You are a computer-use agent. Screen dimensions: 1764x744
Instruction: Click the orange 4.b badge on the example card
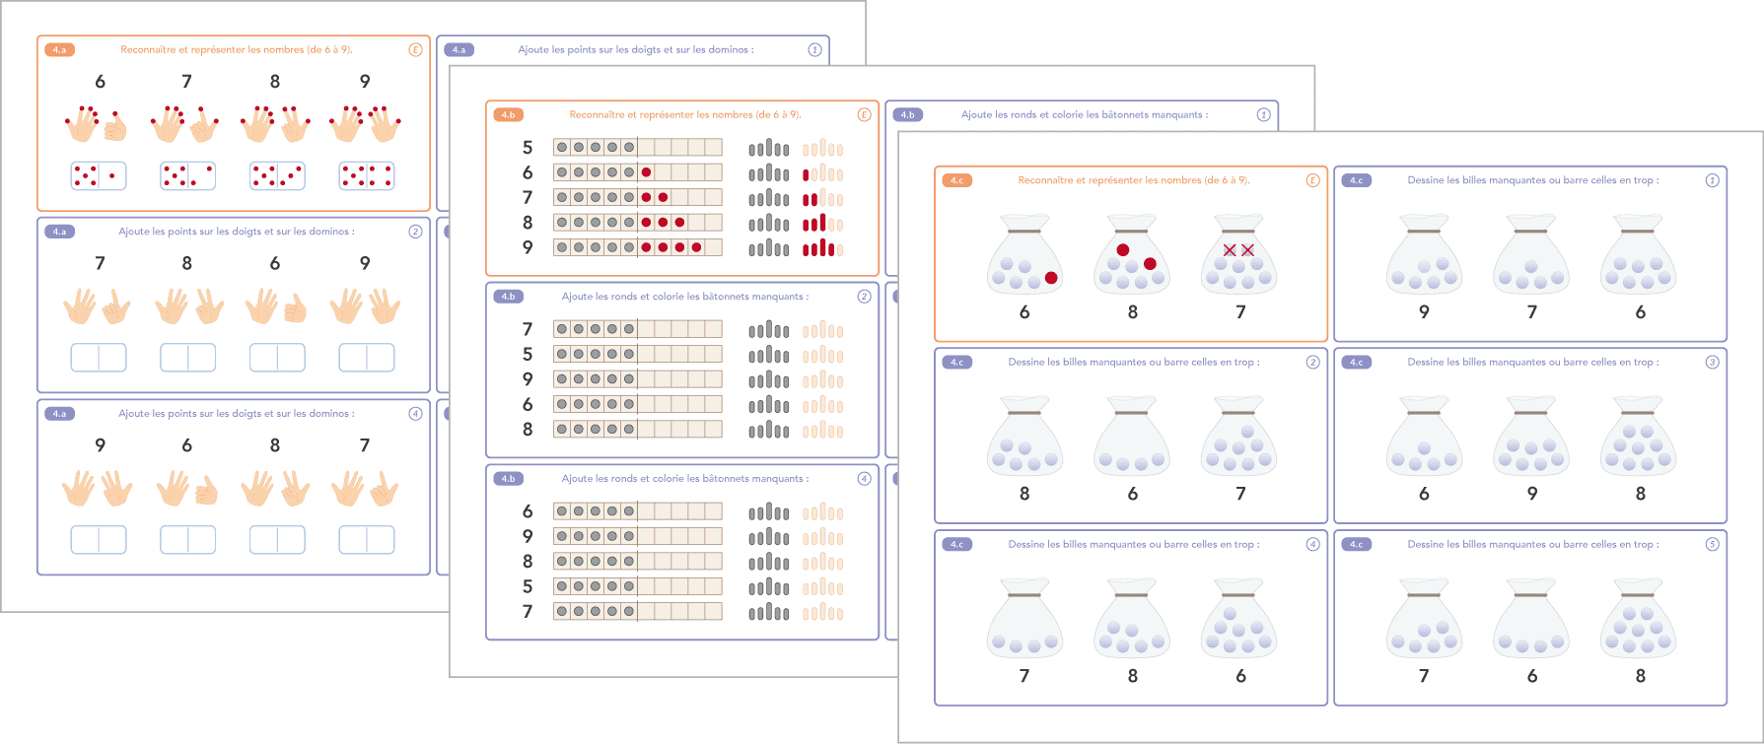pos(509,114)
